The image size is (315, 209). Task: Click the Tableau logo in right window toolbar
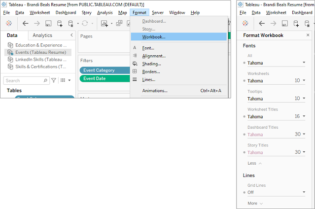click(245, 23)
